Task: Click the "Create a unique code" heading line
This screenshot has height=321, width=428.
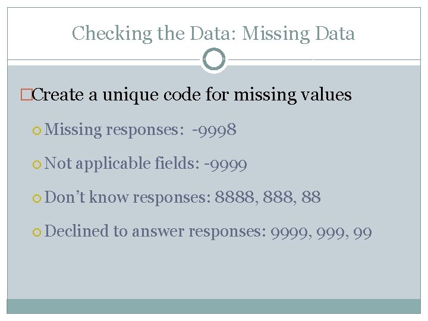Action: coord(192,95)
